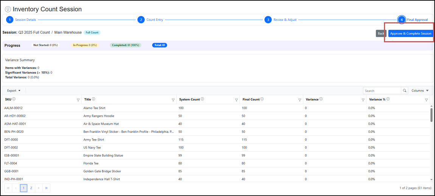The image size is (435, 196).
Task: Switch to the Count Entry step
Action: click(141, 20)
